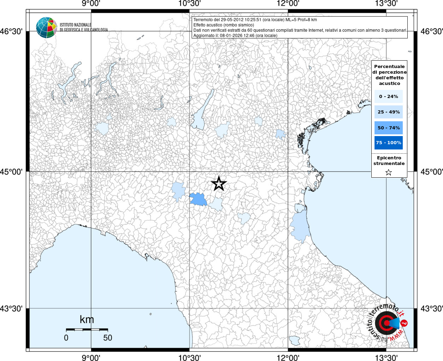Screen dimensions: 443x361
Task: Click the epicenter star on the map
Action: tap(219, 184)
